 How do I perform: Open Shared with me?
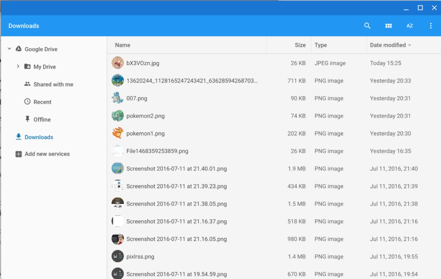[x=53, y=85]
